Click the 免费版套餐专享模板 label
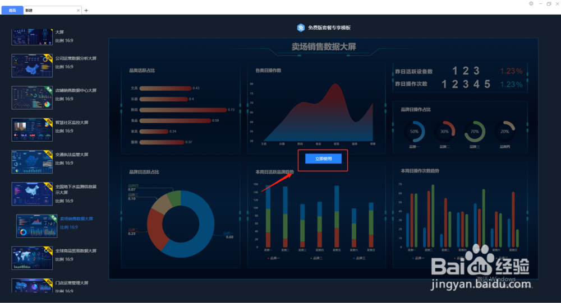 pos(329,27)
